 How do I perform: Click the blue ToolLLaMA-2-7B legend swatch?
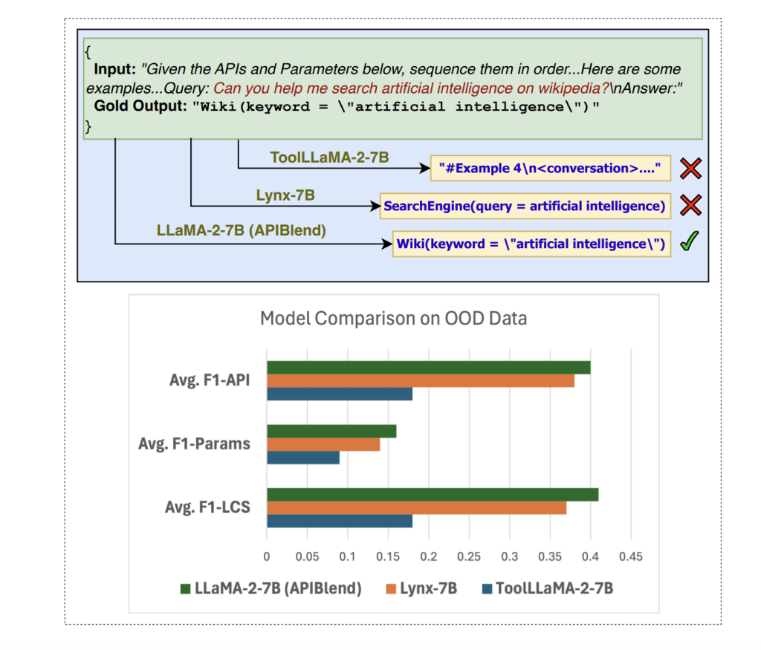(487, 589)
